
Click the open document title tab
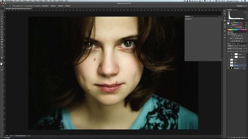coord(19,8)
